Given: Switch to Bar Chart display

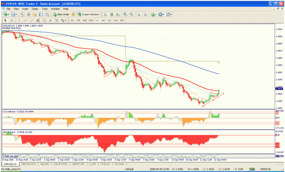Looking at the screenshot, I should (x=105, y=15).
